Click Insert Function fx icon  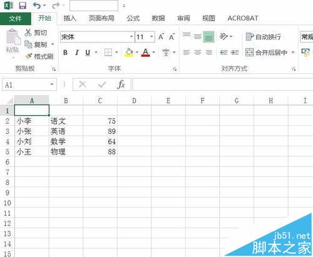pos(121,84)
